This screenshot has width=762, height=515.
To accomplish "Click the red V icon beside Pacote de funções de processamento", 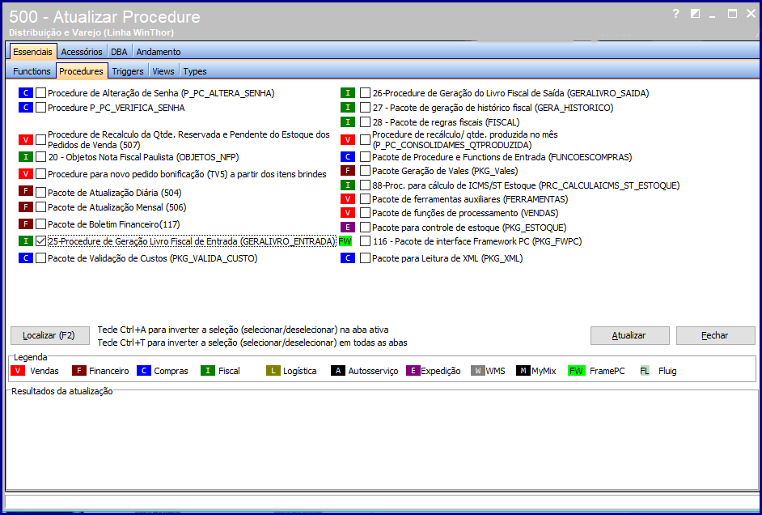I will point(348,212).
